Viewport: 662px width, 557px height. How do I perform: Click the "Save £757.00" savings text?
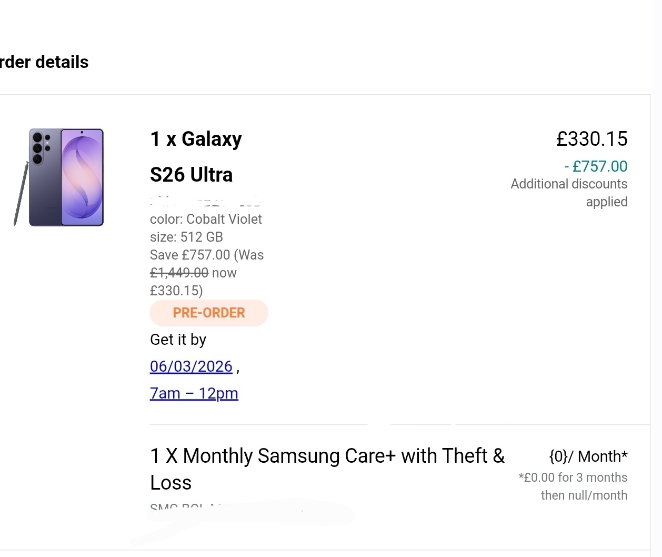pyautogui.click(x=190, y=255)
